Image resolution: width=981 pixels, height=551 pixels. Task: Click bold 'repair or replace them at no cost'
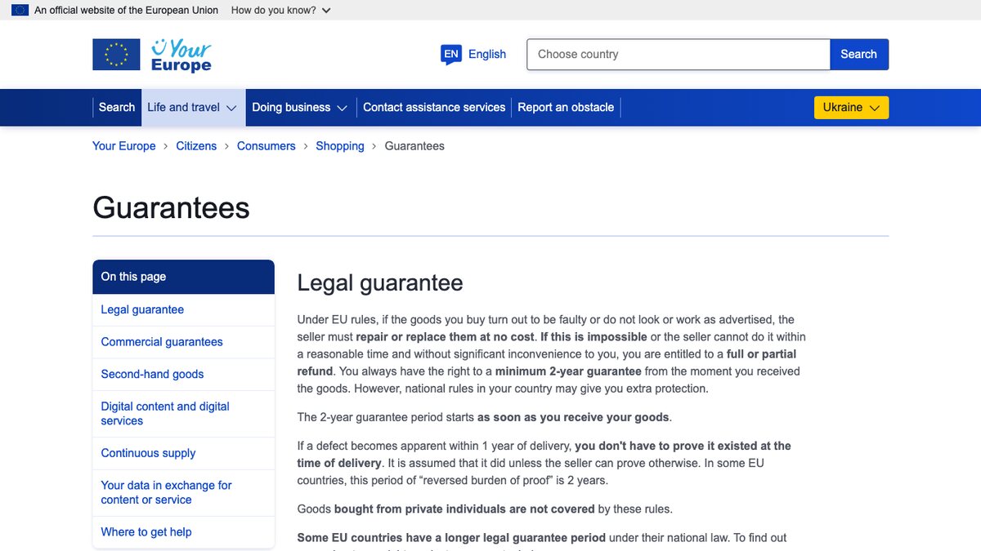pos(446,337)
